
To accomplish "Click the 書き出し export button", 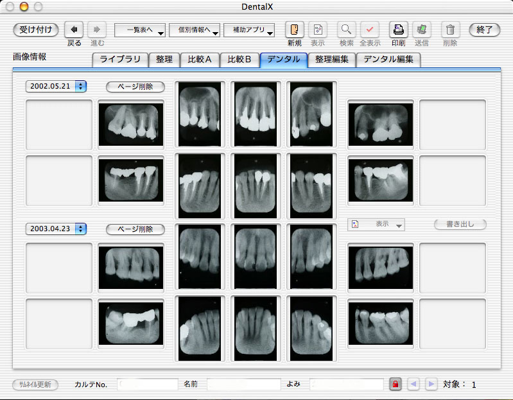I will tap(460, 224).
